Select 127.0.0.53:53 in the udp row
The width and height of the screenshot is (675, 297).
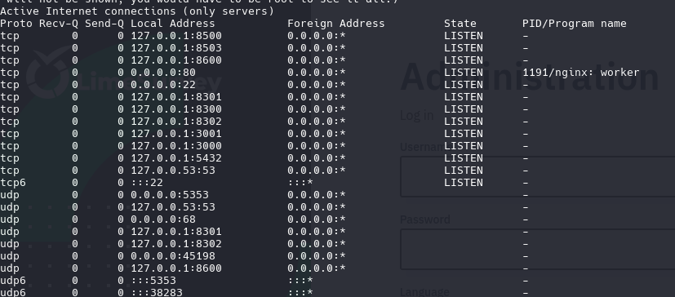coord(172,207)
